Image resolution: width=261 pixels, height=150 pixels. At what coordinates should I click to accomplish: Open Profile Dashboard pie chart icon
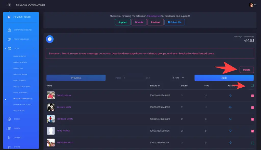coord(9,39)
